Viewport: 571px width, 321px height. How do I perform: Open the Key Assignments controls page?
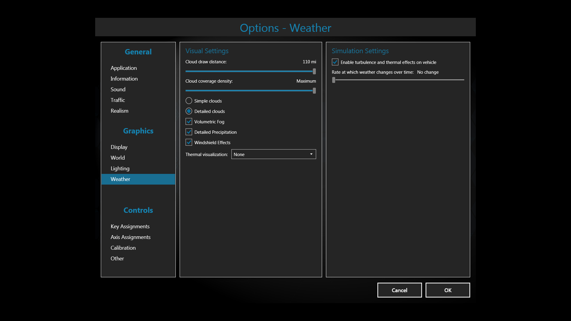pos(130,226)
